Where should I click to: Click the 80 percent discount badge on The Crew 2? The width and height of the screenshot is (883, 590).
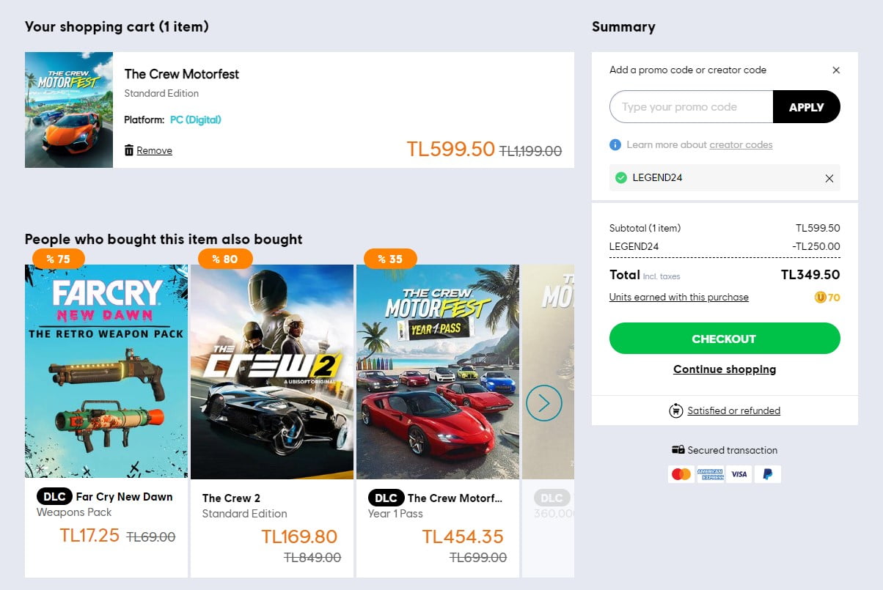[x=225, y=258]
